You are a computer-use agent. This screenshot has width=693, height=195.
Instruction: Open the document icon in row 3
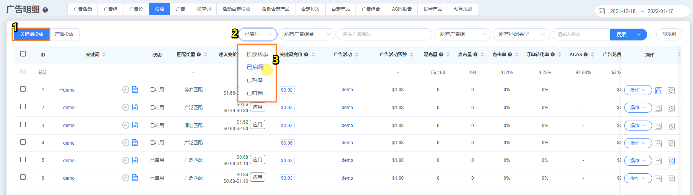(135, 125)
